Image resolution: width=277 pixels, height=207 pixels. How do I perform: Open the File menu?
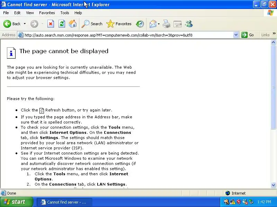[x=6, y=13]
